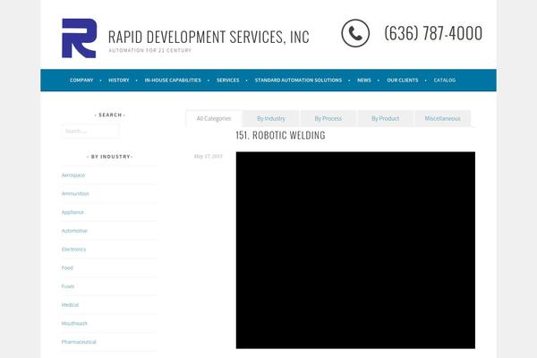This screenshot has height=358, width=537.
Task: Switch to the Miscellaneous tab
Action: (442, 118)
